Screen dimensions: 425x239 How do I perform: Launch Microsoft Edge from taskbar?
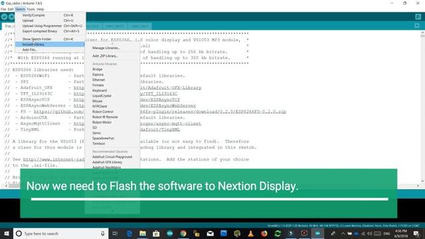[x=129, y=233]
